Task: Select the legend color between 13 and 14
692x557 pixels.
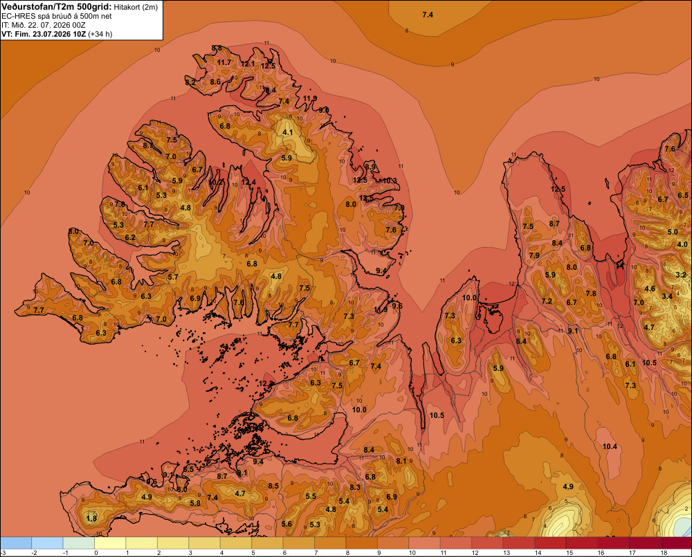Action: (519, 543)
